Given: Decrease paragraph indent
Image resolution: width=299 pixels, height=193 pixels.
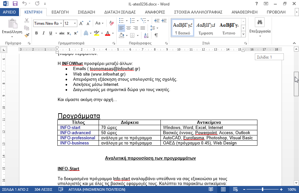Looking at the screenshot, I should 157,21.
